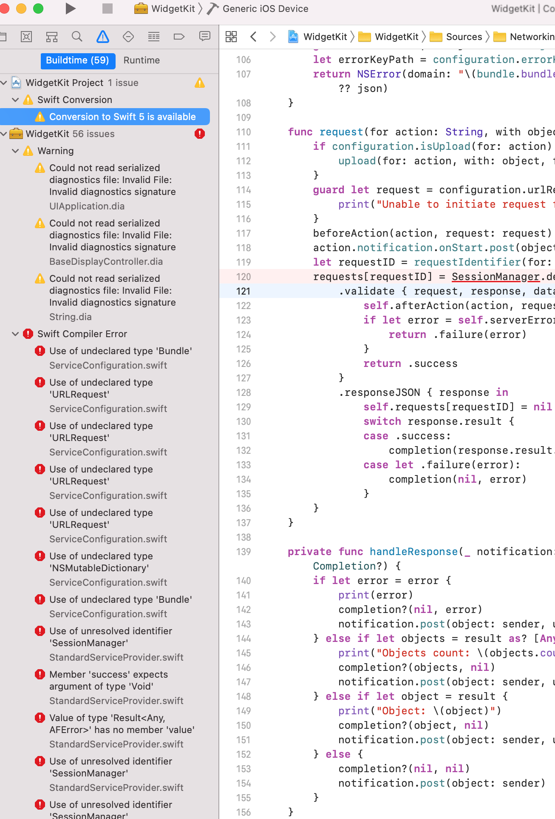Open the breakpoint navigator icon
Image resolution: width=555 pixels, height=819 pixels.
pyautogui.click(x=179, y=37)
